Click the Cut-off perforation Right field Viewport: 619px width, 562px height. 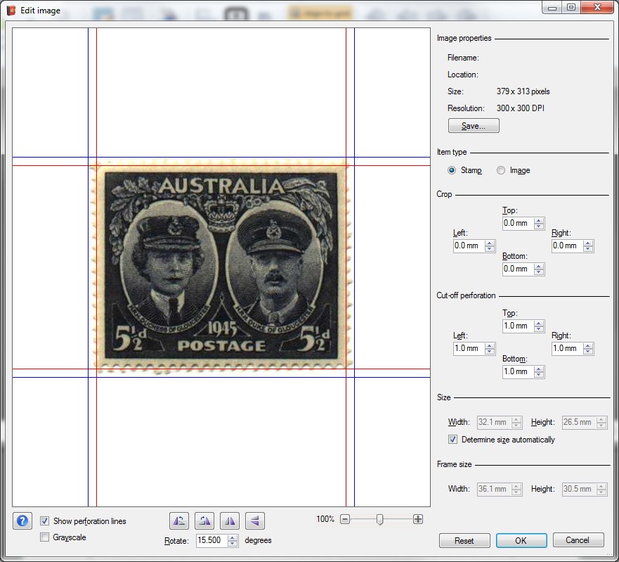coord(567,349)
